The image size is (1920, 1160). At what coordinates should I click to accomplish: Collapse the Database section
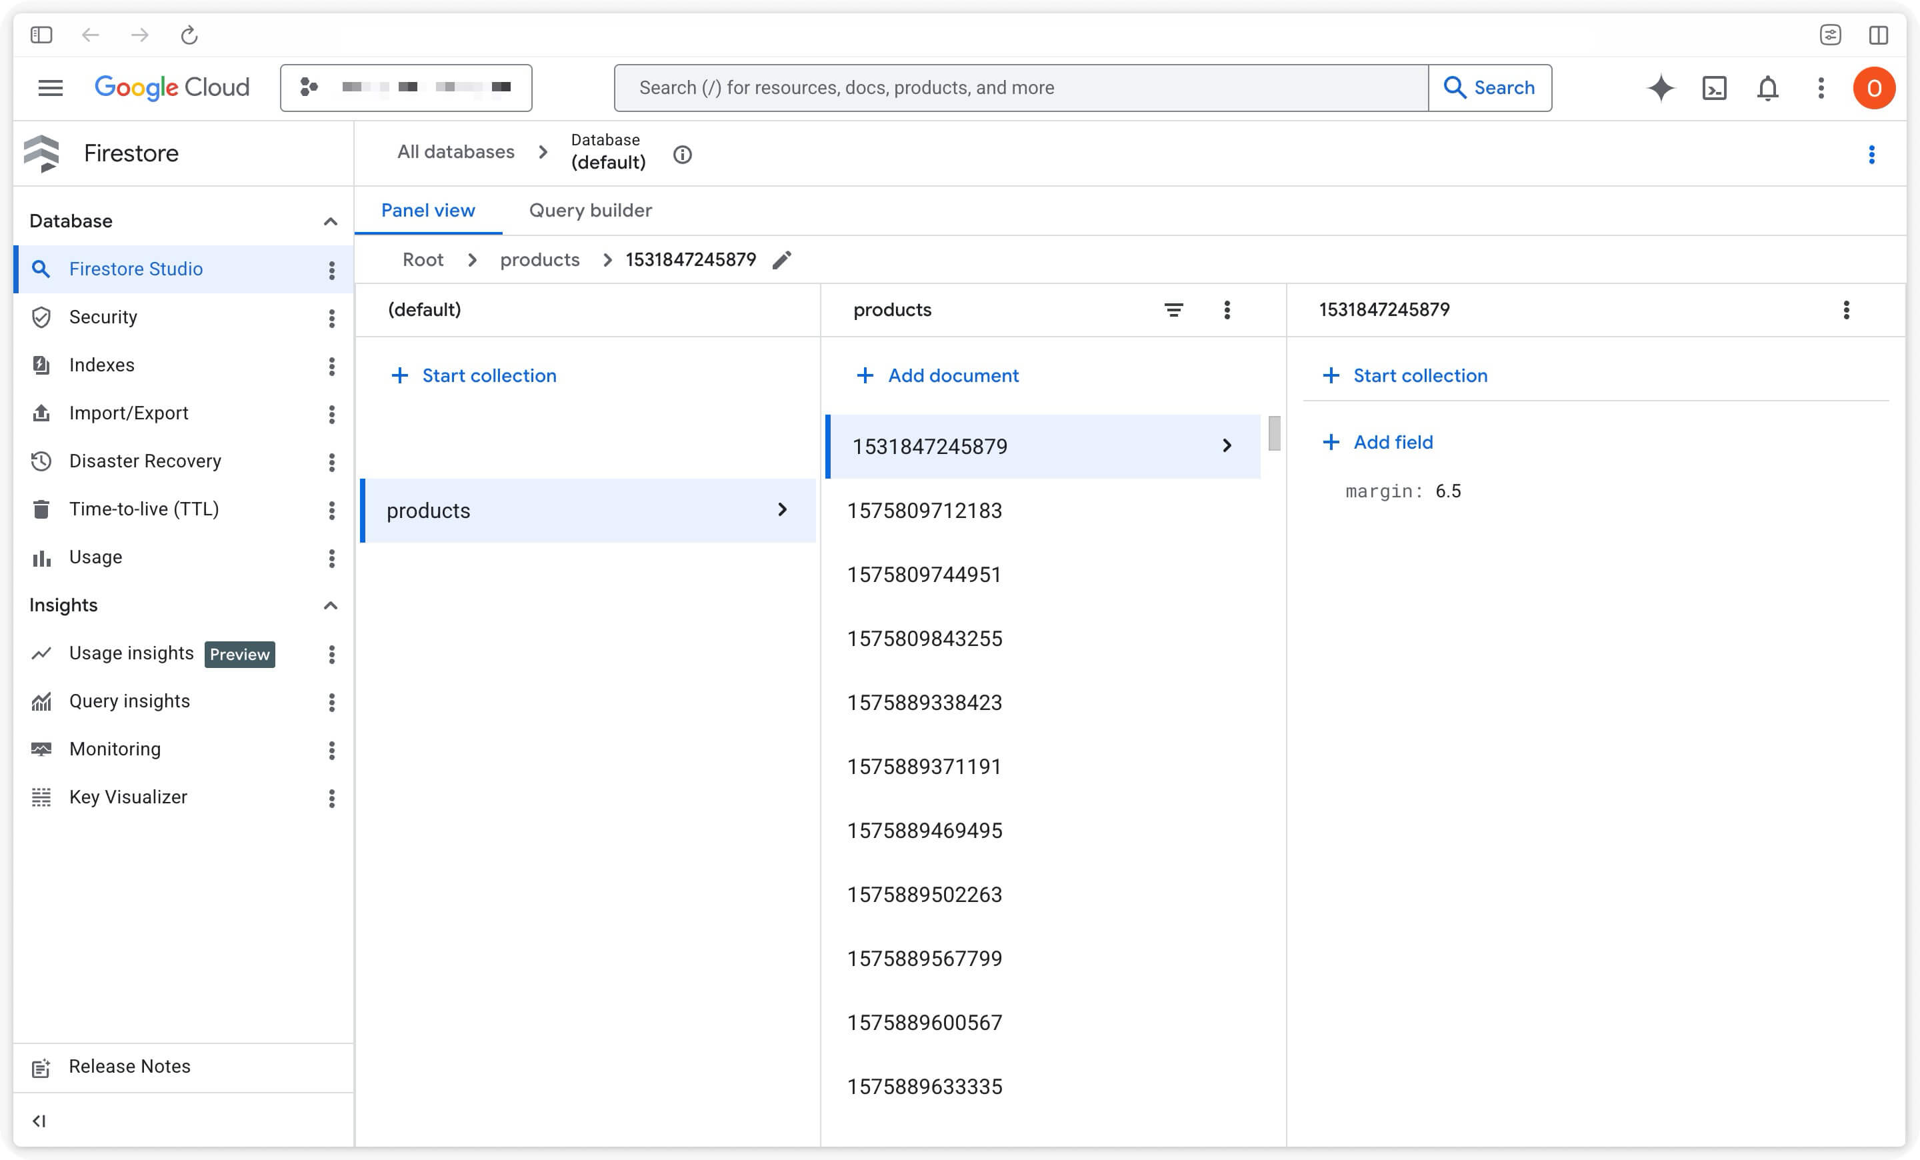331,222
